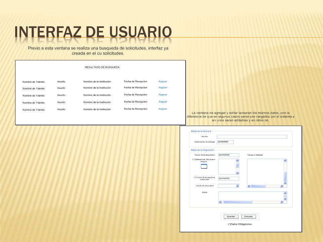323x242 pixels.
Task: Click inside the Tareas a Realizar list box
Action: tap(265, 172)
